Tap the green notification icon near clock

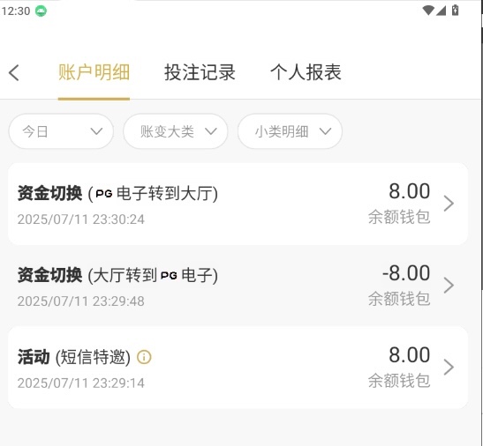click(x=41, y=11)
